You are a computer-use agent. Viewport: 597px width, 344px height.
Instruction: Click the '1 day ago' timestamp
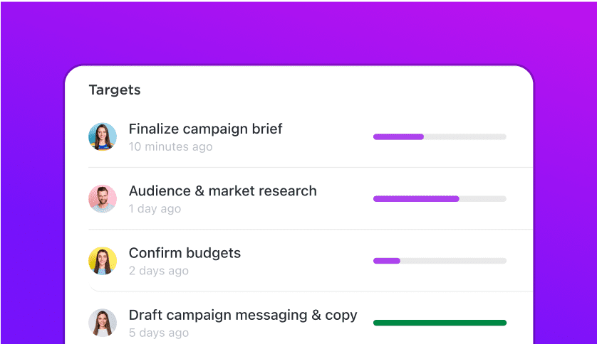pyautogui.click(x=155, y=209)
